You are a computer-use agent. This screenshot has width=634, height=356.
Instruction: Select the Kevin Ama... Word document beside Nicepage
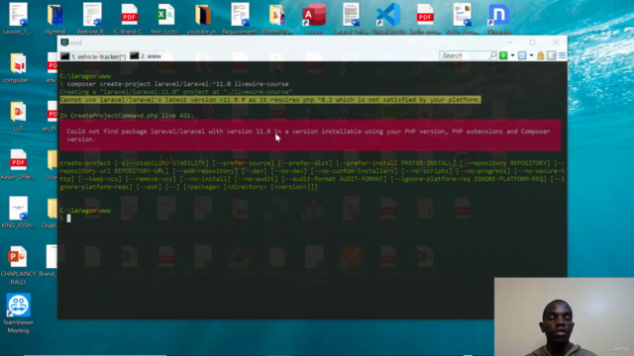click(x=463, y=19)
